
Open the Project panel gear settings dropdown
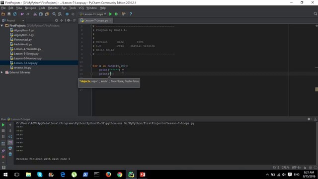point(69,20)
